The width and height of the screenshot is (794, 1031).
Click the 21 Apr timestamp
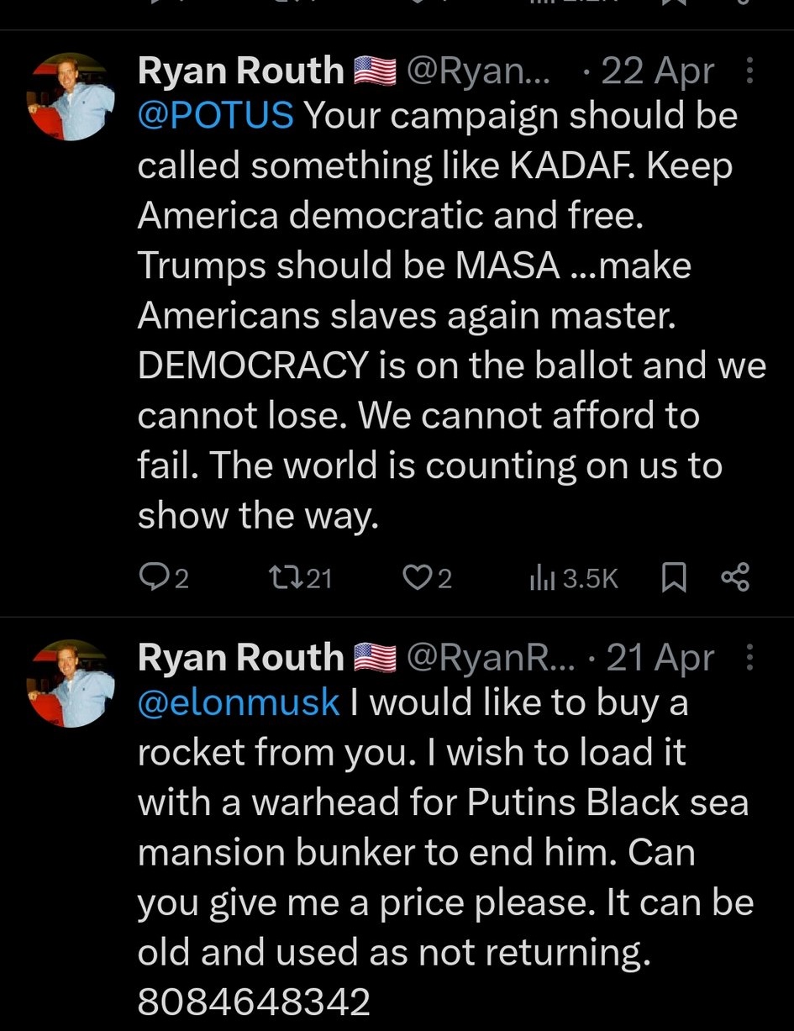(x=660, y=659)
